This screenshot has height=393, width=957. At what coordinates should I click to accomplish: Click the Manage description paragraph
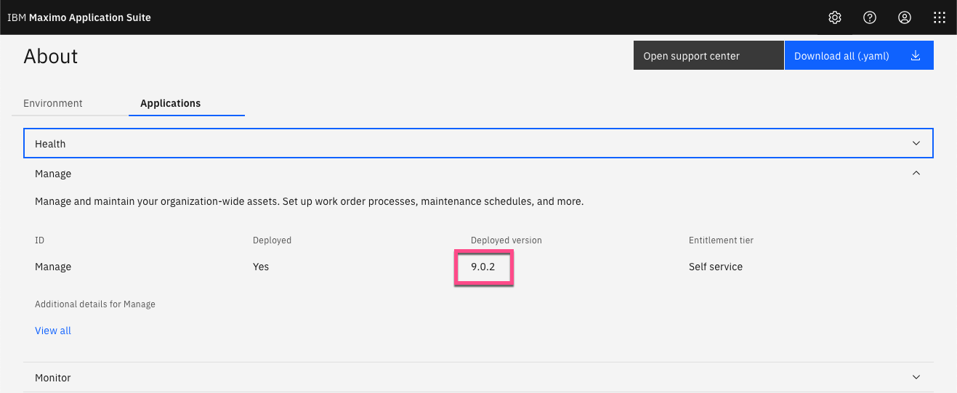pyautogui.click(x=310, y=201)
